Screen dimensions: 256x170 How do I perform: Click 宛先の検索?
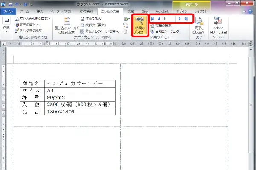click(x=161, y=25)
